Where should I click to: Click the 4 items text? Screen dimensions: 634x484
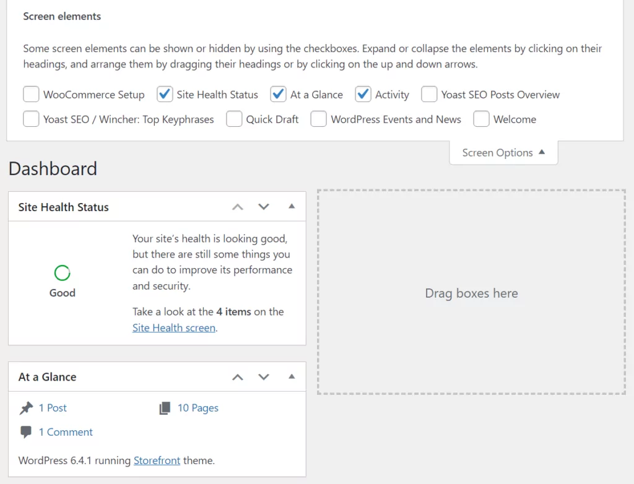[x=233, y=312]
